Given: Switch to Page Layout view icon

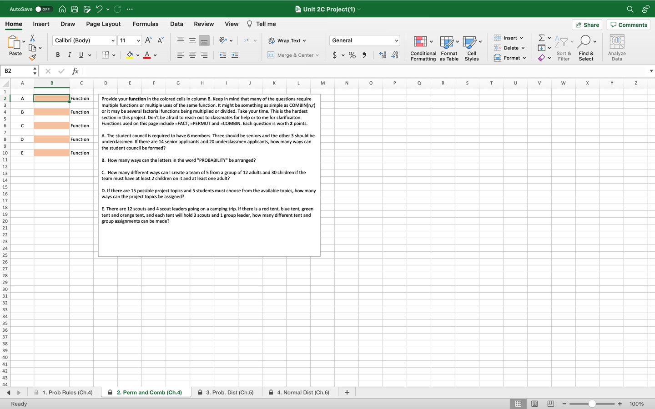Looking at the screenshot, I should click(x=534, y=404).
